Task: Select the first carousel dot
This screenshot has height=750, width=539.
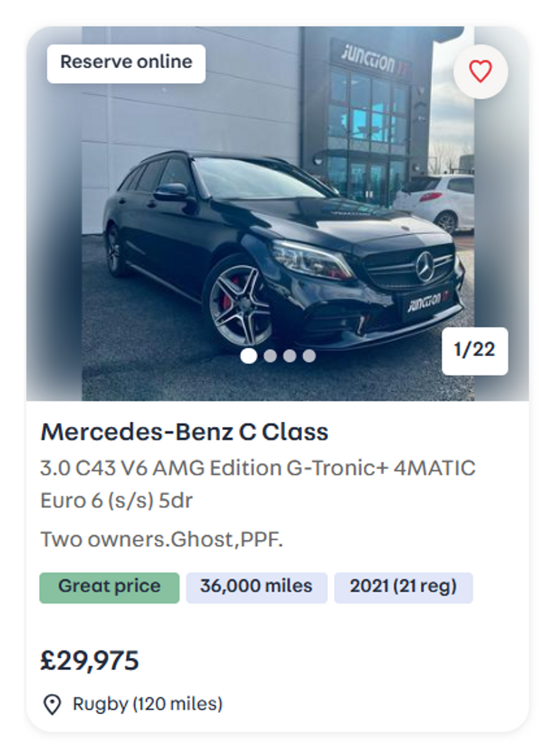Action: [x=249, y=356]
